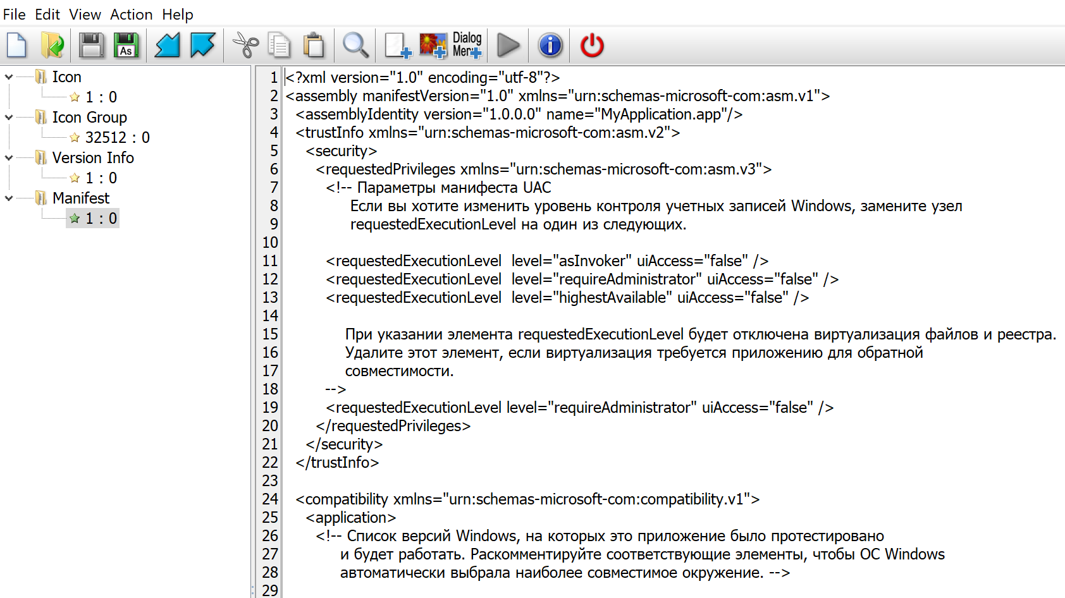The image size is (1065, 598).
Task: Select 1 : 0 under Version Info
Action: (101, 178)
